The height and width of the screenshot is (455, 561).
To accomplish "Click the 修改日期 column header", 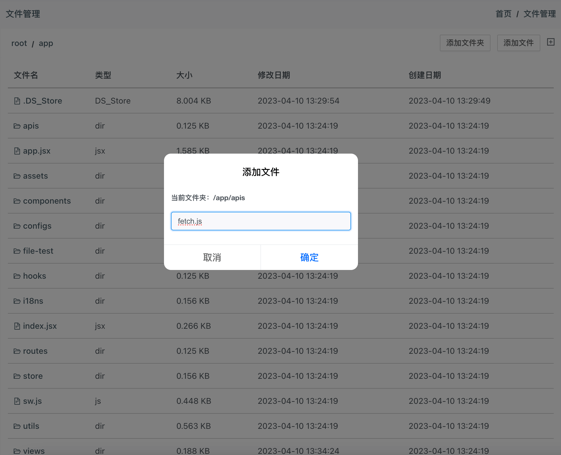I will (274, 75).
